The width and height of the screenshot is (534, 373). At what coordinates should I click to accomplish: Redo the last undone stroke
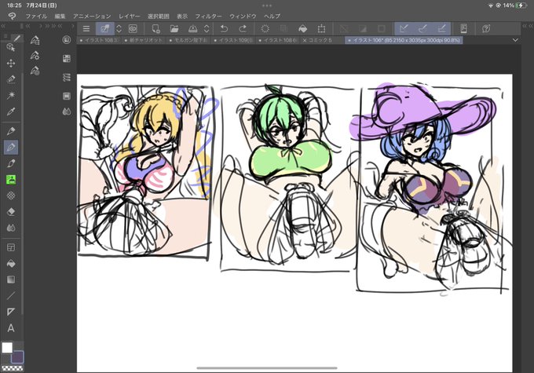(243, 28)
